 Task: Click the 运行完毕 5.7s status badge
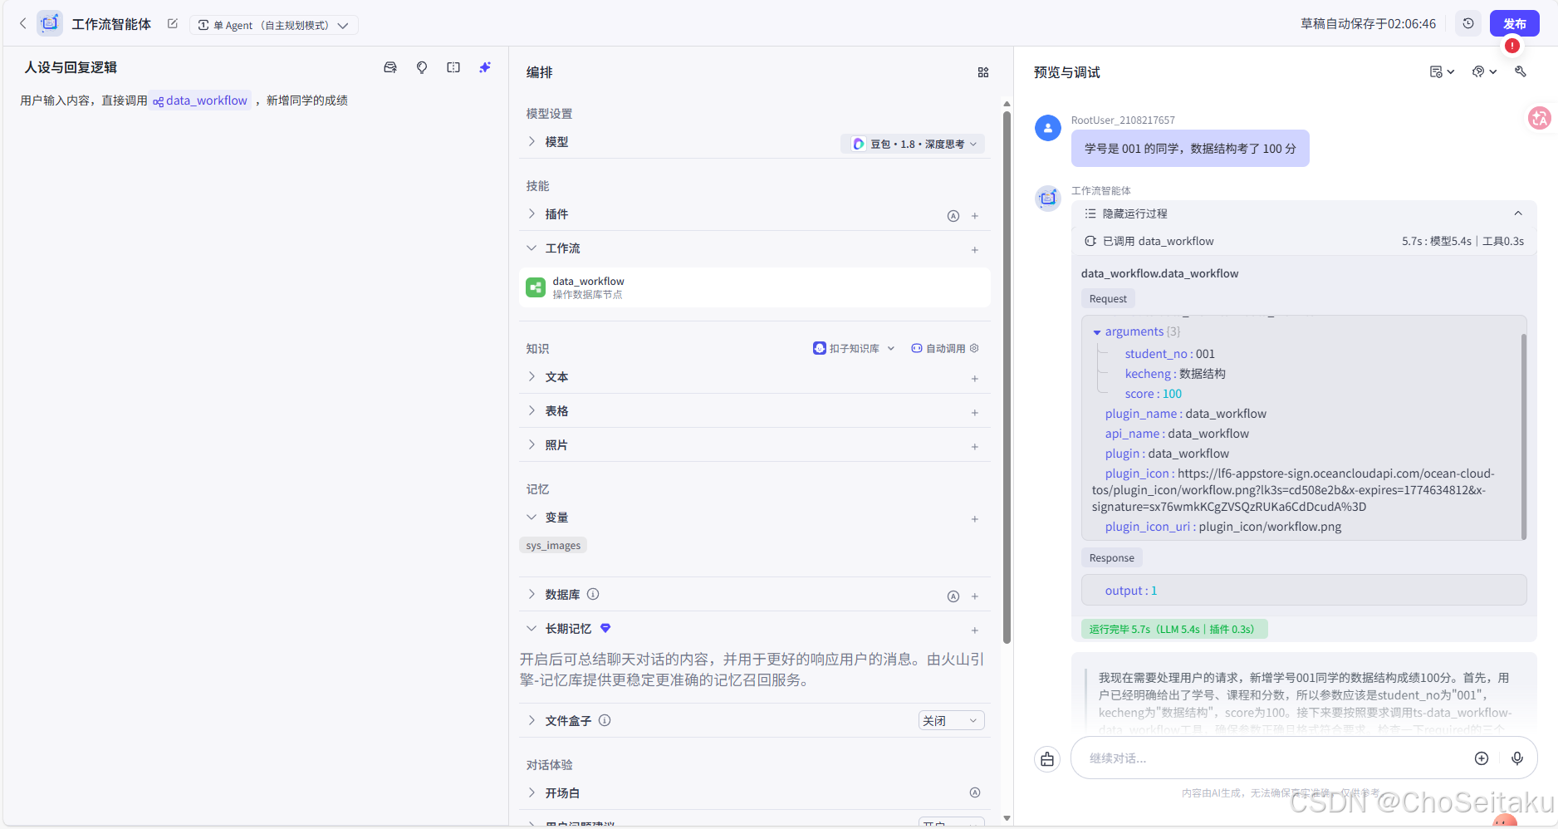click(x=1173, y=630)
